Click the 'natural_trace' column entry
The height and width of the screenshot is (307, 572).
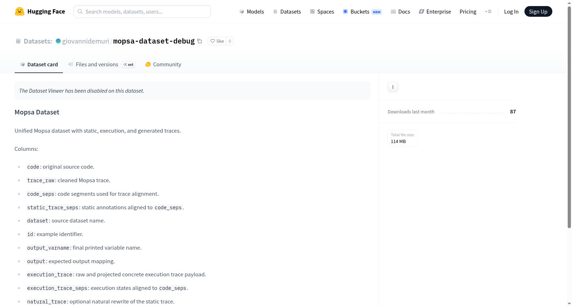(101, 302)
